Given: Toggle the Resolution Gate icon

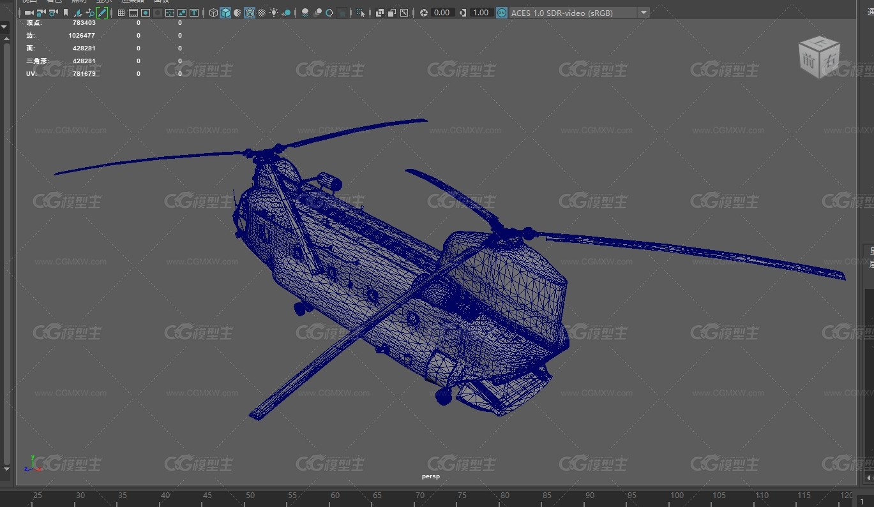Looking at the screenshot, I should [146, 13].
